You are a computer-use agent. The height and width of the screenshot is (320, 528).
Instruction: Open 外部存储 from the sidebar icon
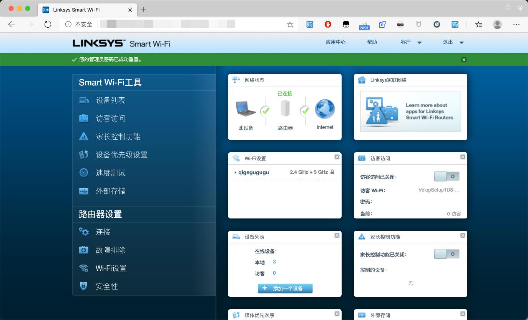click(x=84, y=190)
